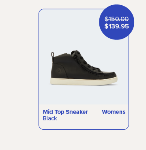Image resolution: width=146 pixels, height=150 pixels.
Task: Click the blue circular price badge
Action: pos(116,22)
